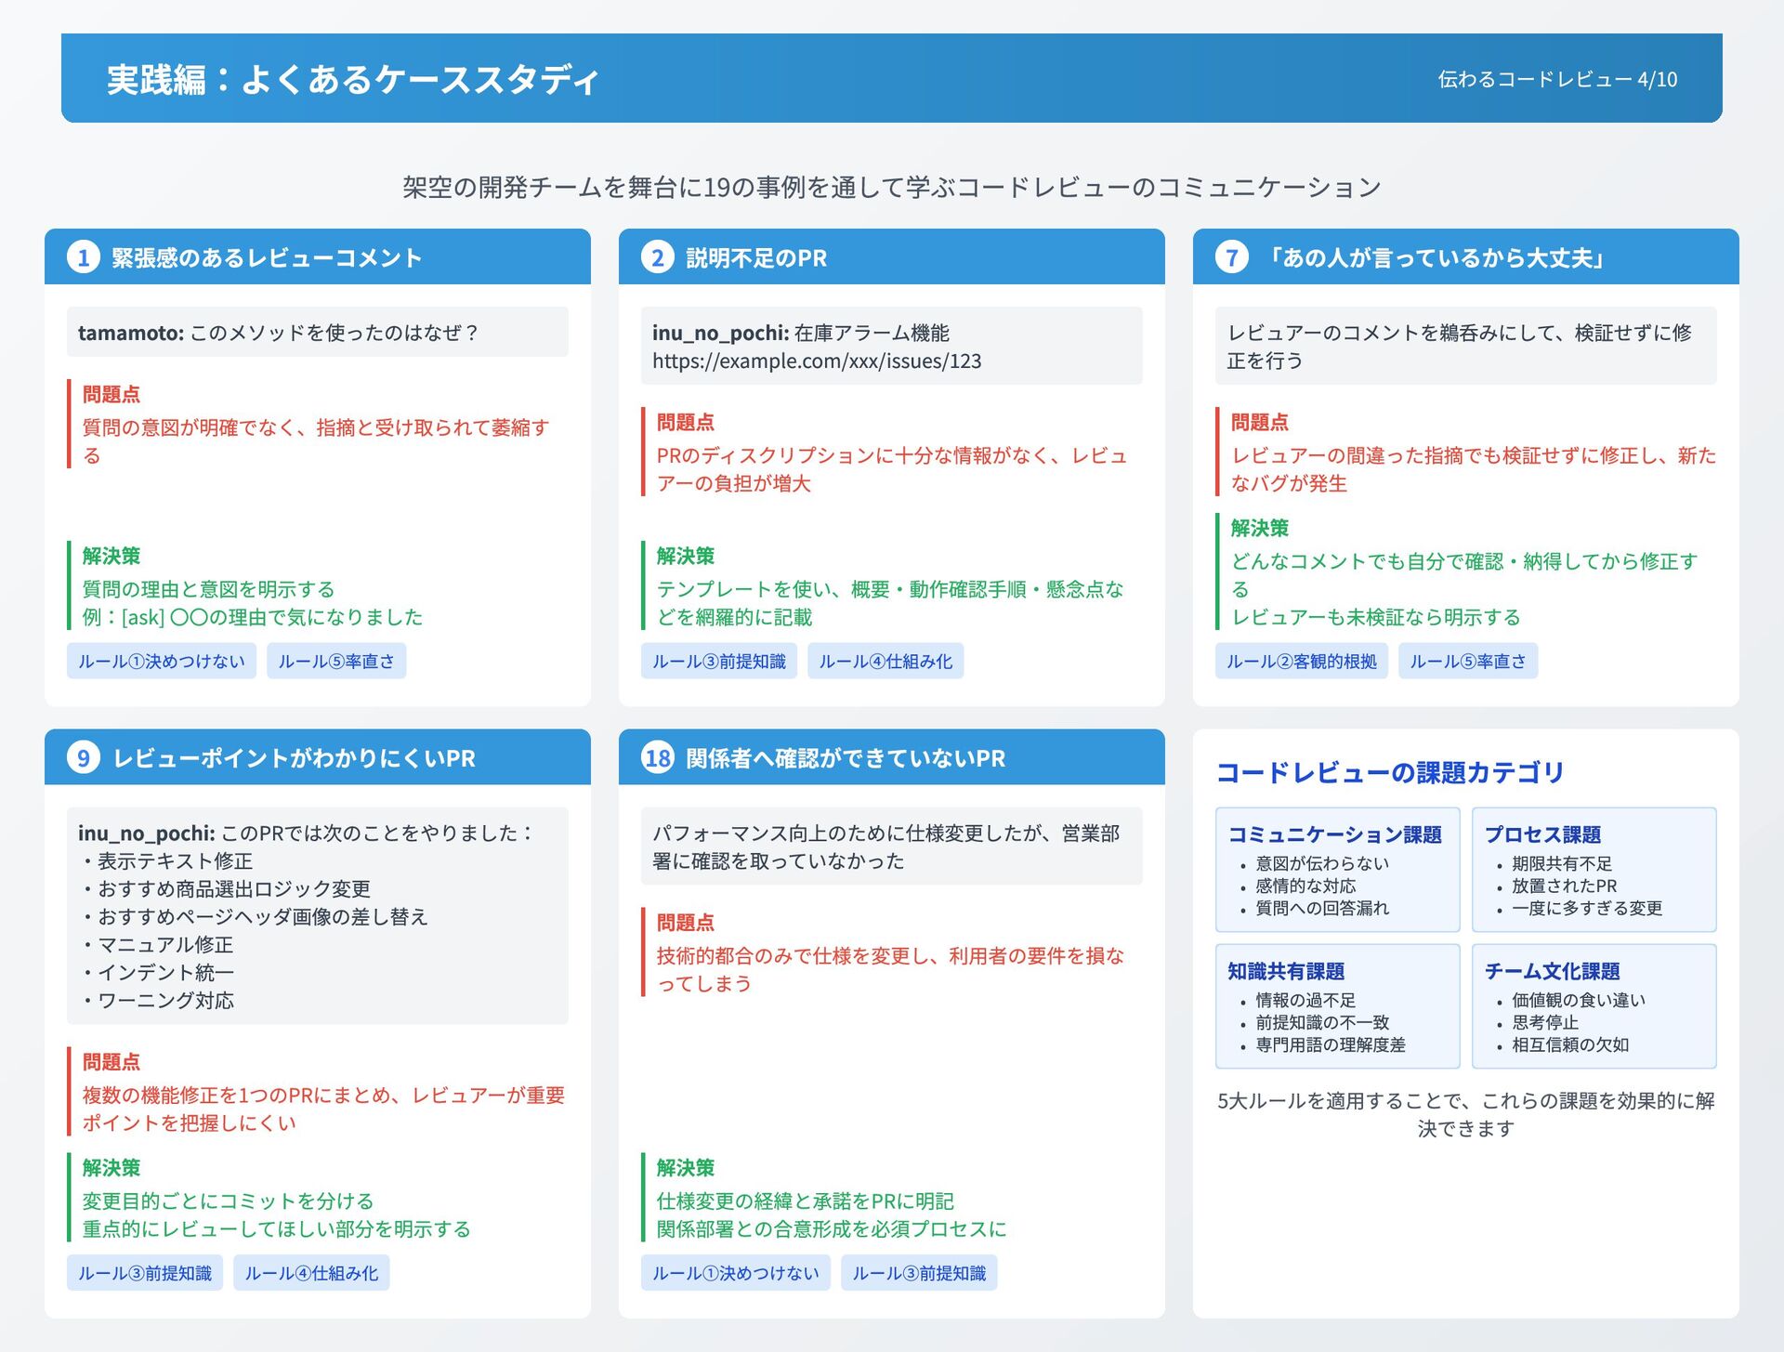Select the プロセス課題 category box

click(x=1594, y=869)
